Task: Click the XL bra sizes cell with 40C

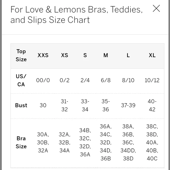Action: pyautogui.click(x=152, y=142)
